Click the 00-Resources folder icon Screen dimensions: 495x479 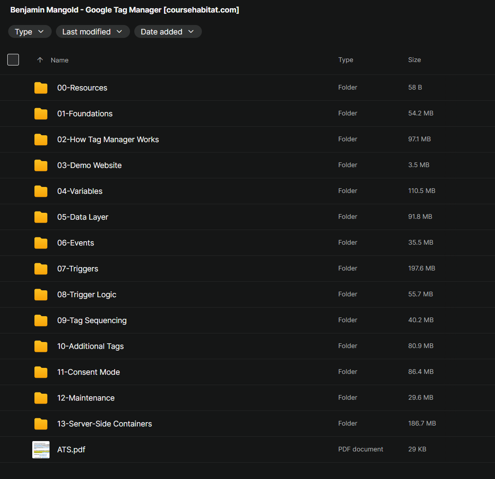point(41,88)
